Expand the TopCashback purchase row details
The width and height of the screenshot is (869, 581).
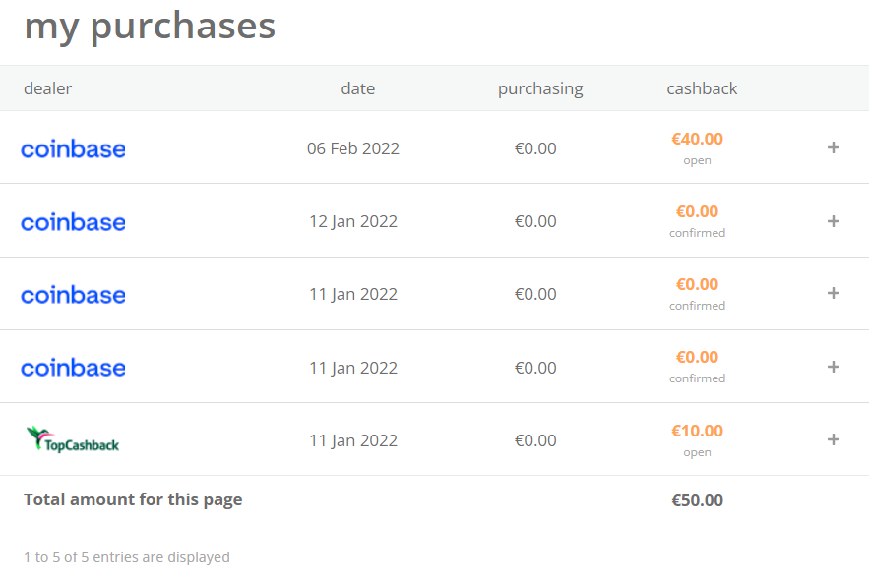(833, 439)
